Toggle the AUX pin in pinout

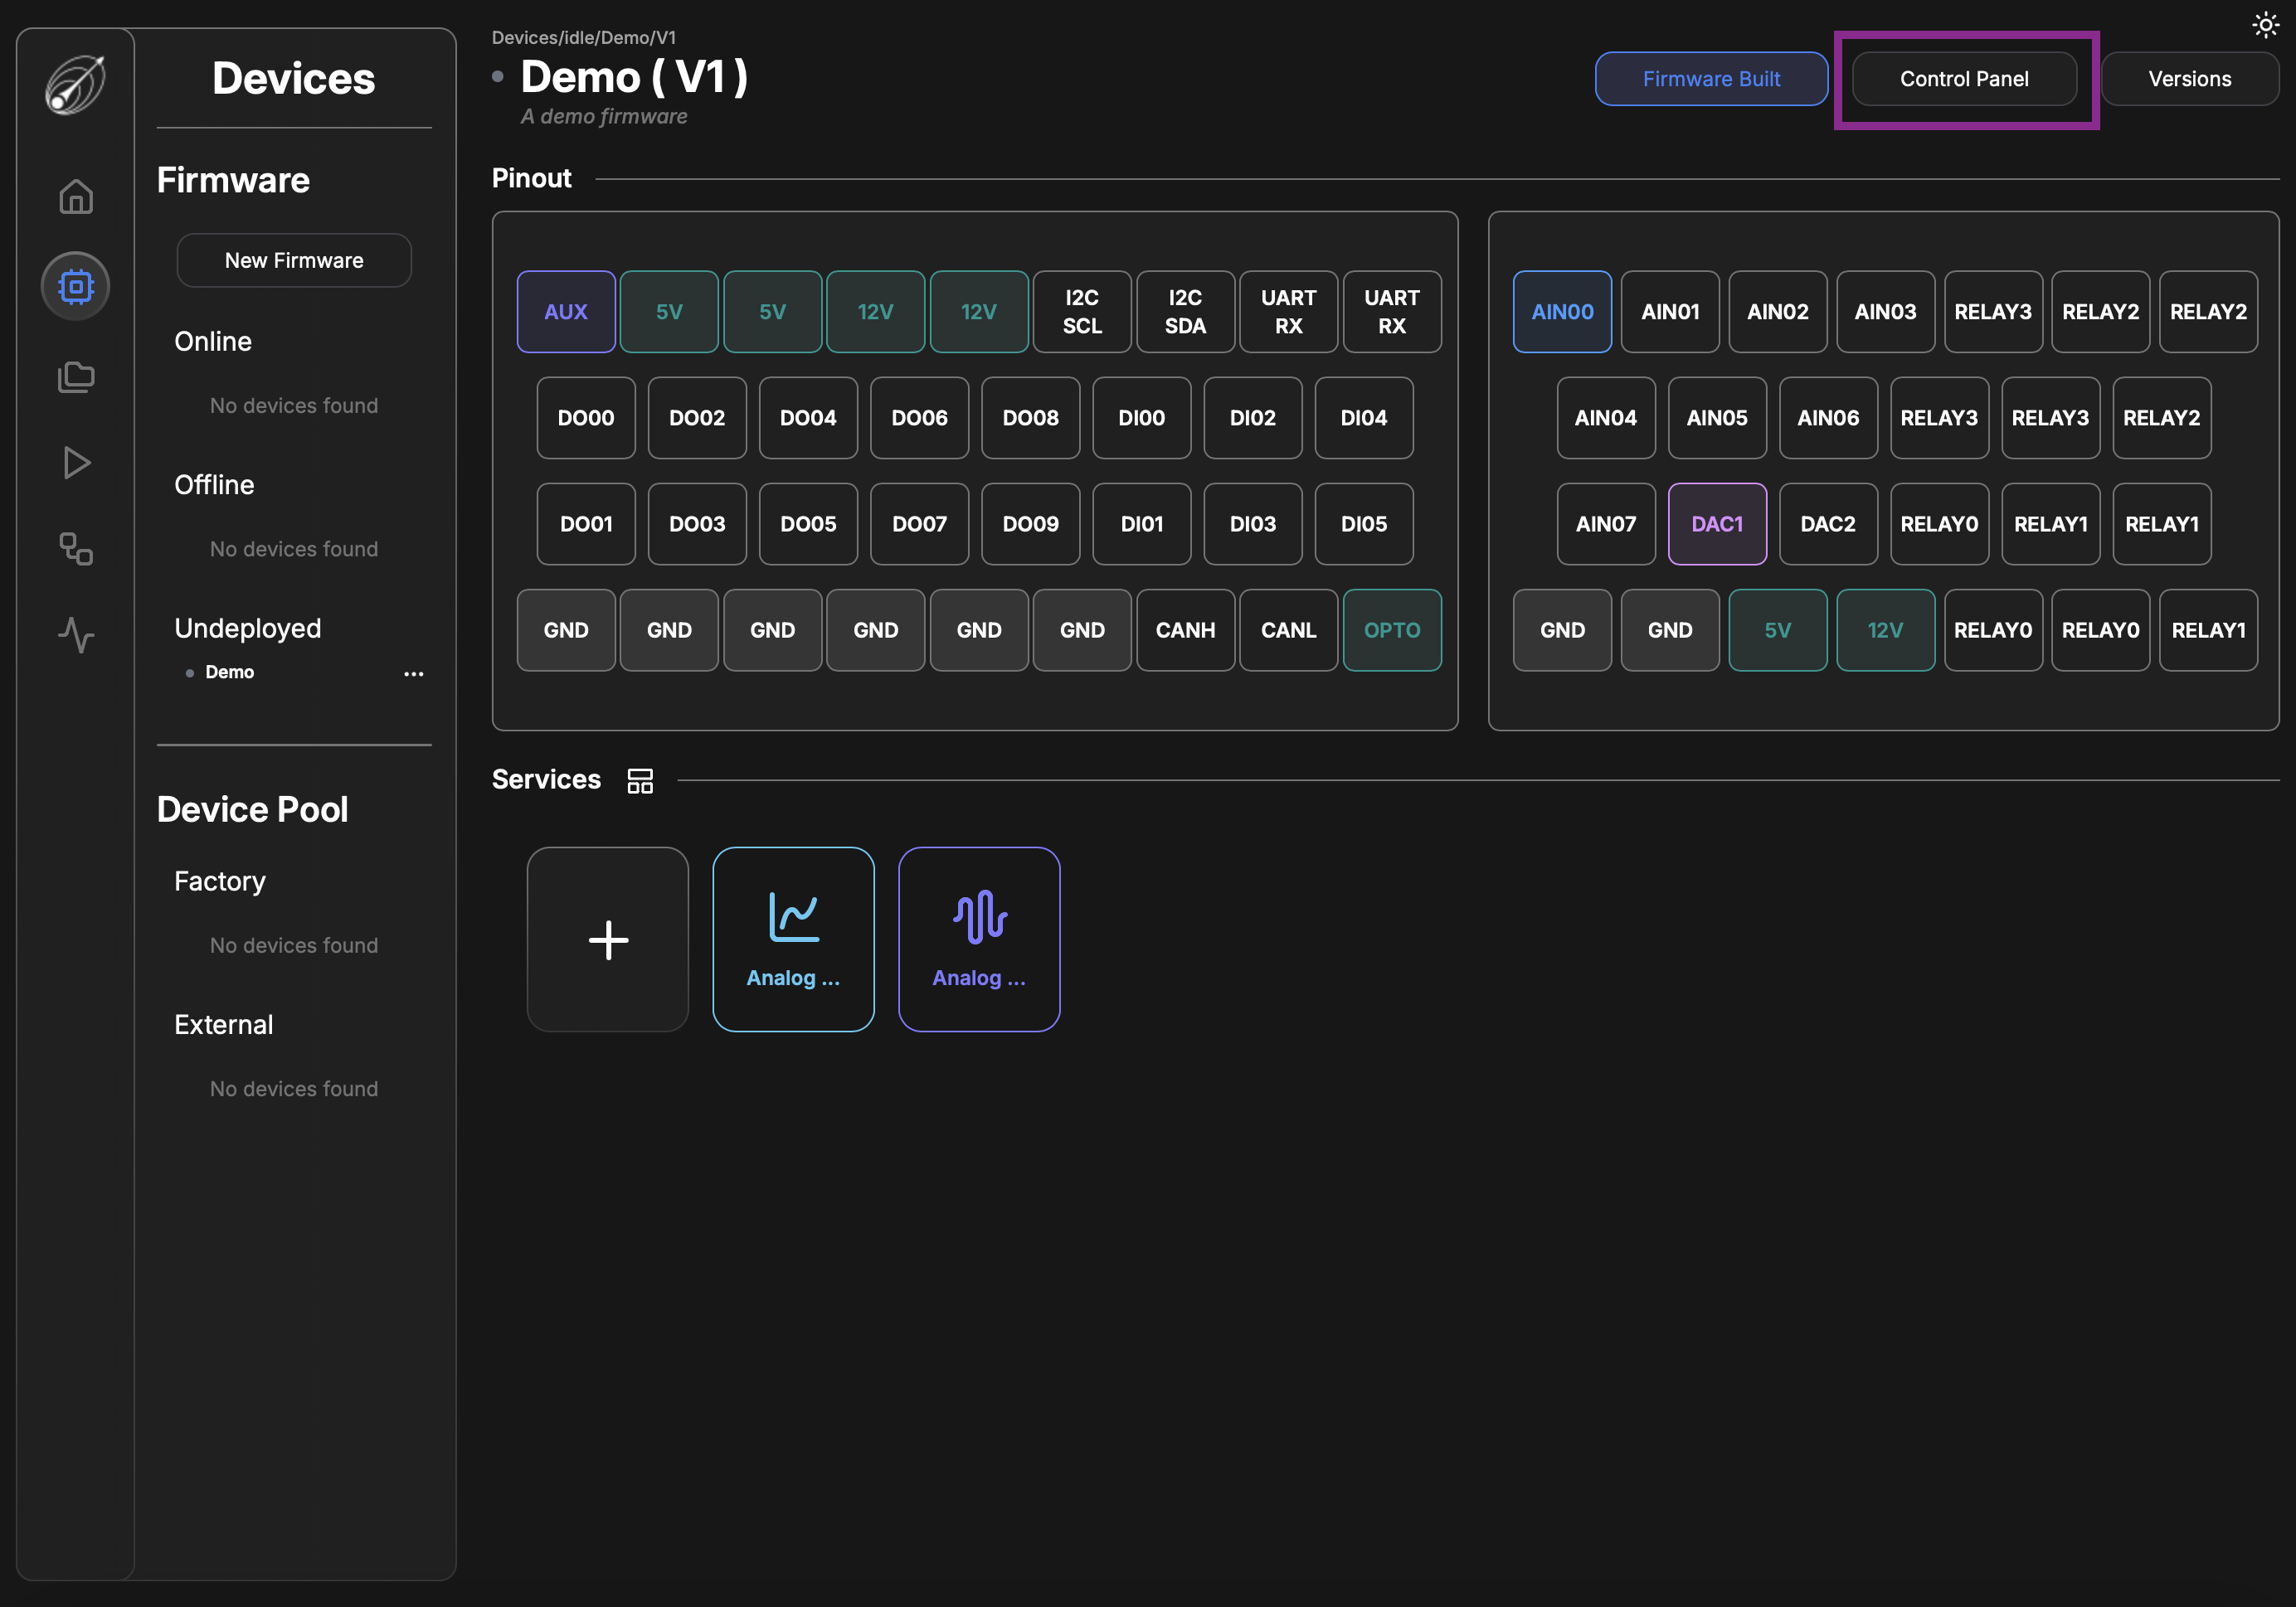pos(566,312)
